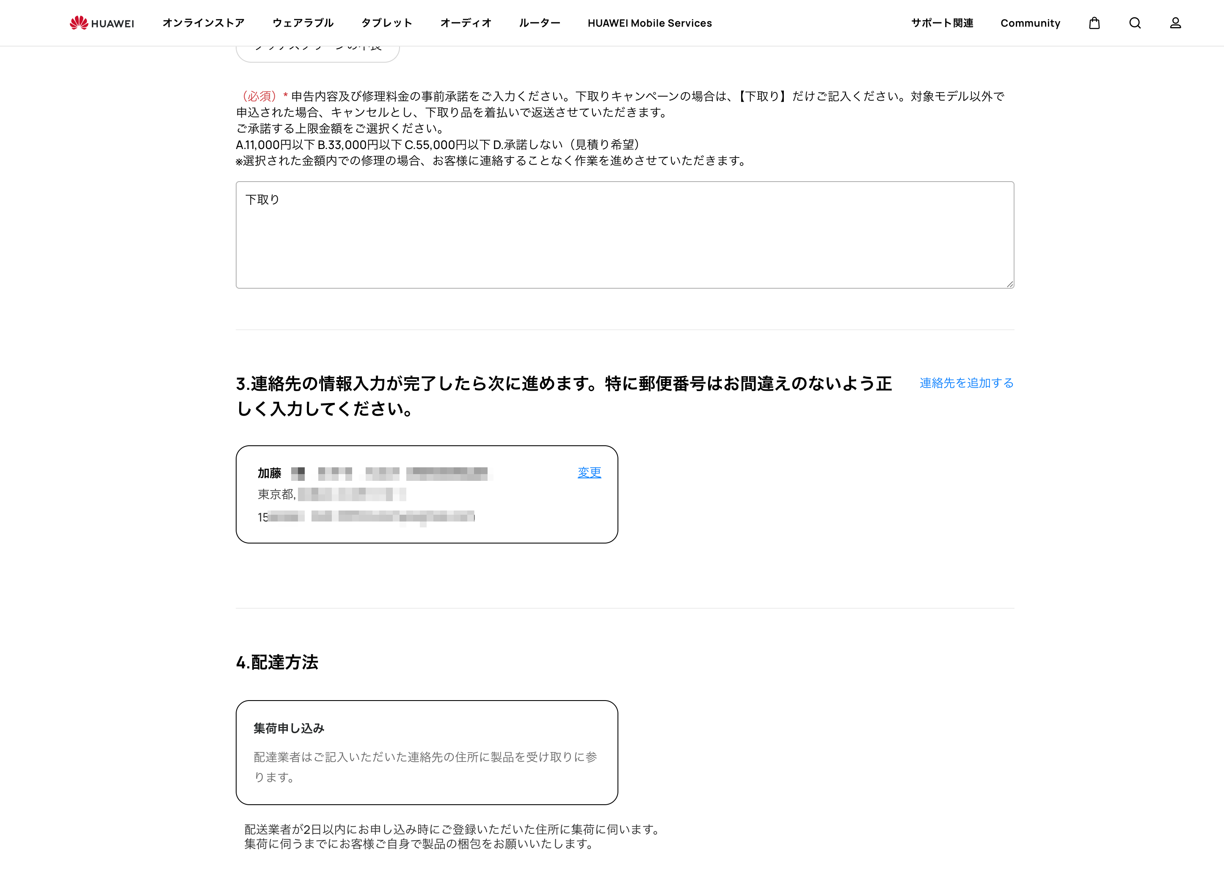Open the オーディオ menu item
1224x883 pixels.
[466, 23]
